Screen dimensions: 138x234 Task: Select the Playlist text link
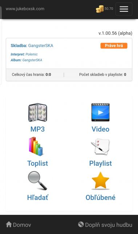[x=100, y=164]
